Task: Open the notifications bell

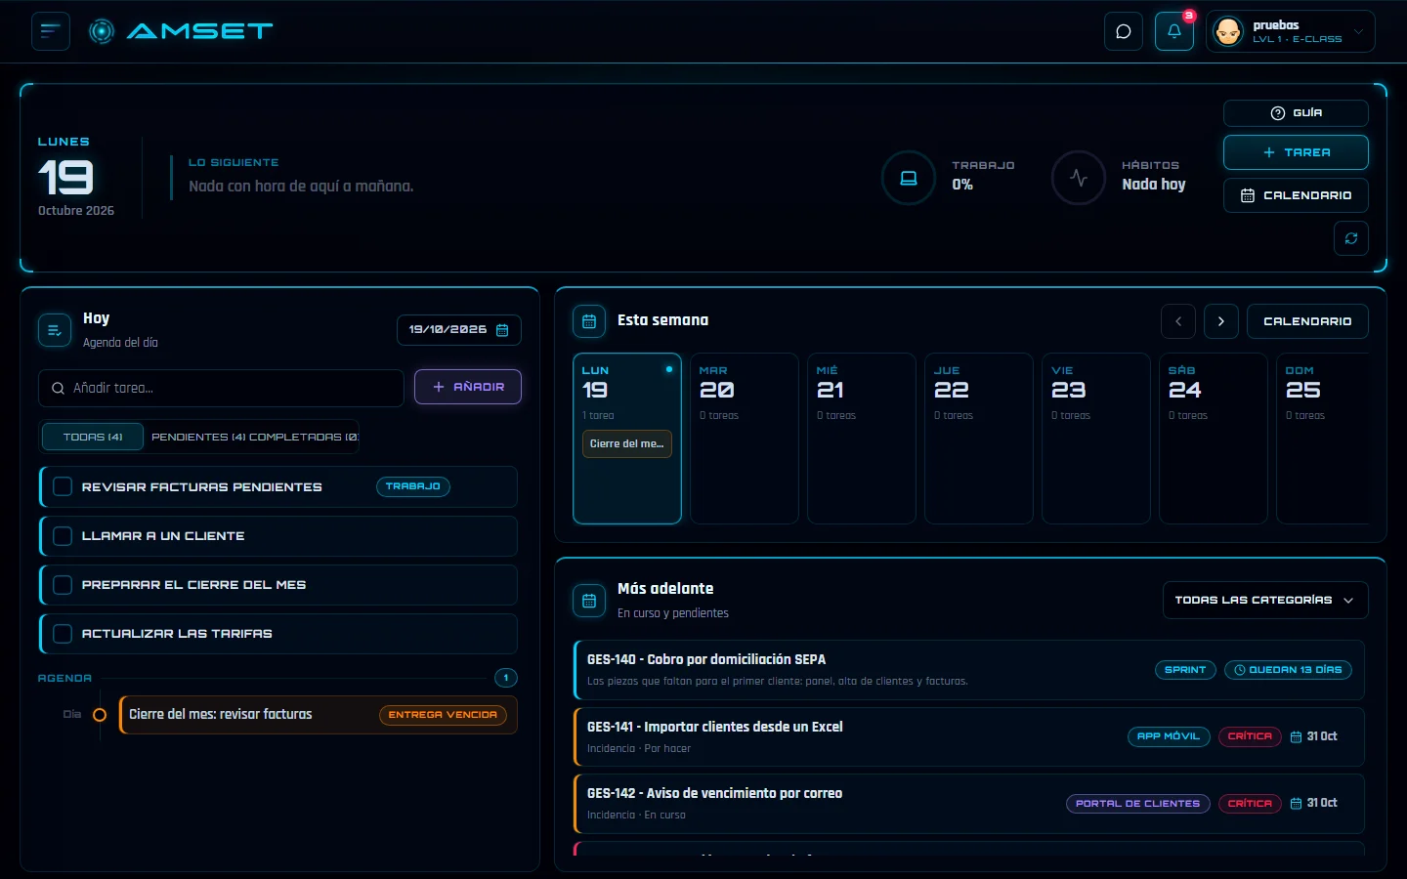Action: tap(1174, 31)
